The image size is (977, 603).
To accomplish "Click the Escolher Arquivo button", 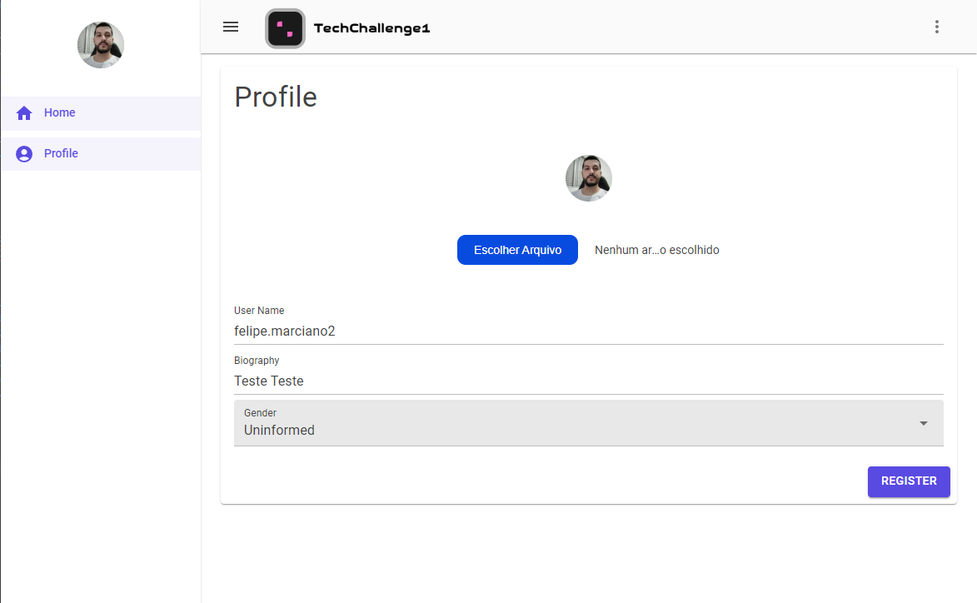I will pos(517,250).
